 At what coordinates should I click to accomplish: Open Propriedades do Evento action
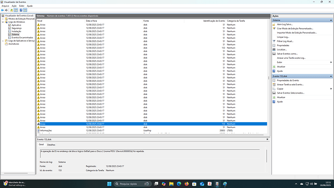pyautogui.click(x=288, y=80)
